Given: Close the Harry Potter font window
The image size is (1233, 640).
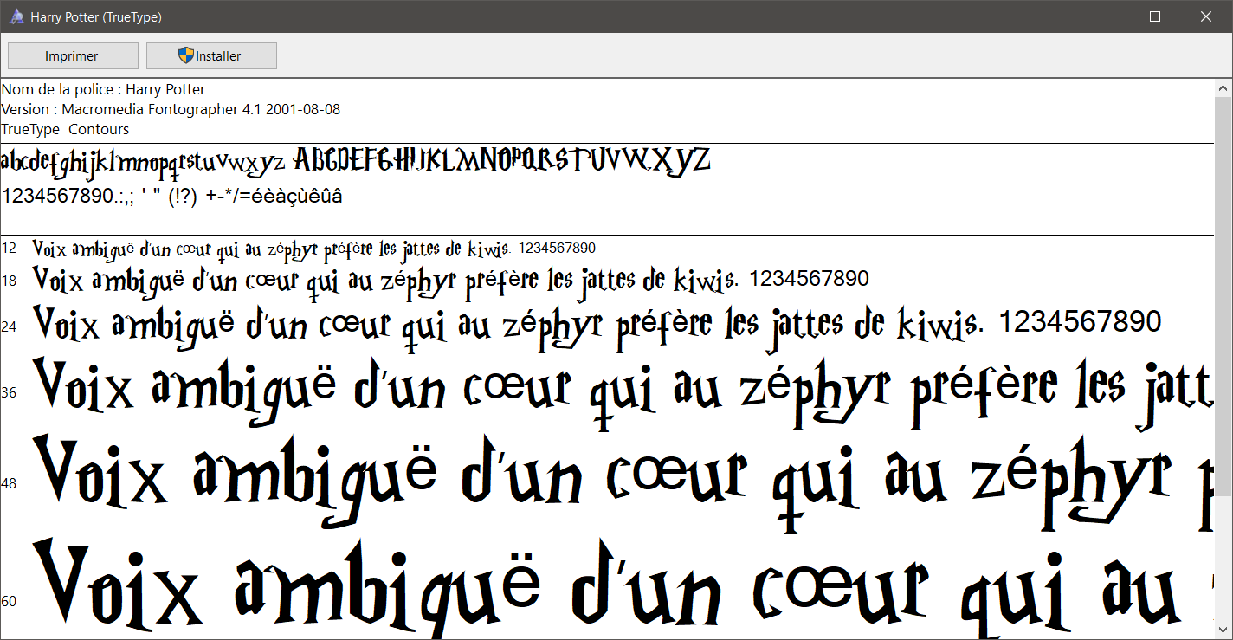Looking at the screenshot, I should tap(1204, 16).
